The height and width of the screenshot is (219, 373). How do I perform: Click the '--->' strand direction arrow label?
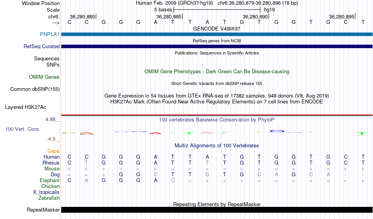pyautogui.click(x=56, y=23)
